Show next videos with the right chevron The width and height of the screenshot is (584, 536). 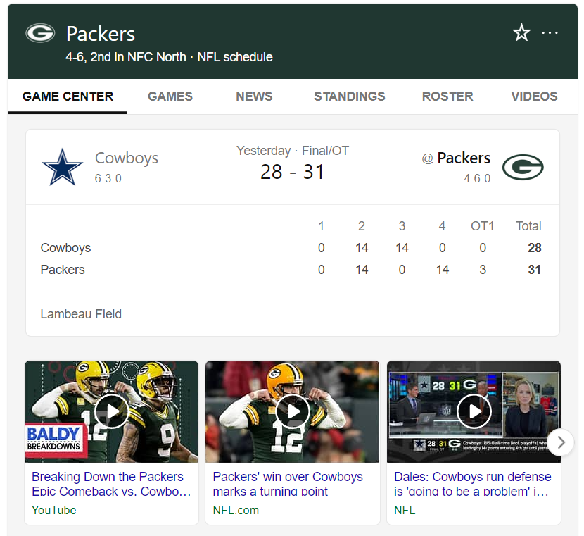point(561,442)
